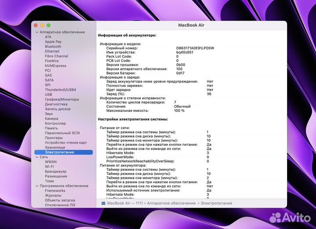Image resolution: width=316 pixels, height=229 pixels.
Task: Open the Брандмауэр entry
Action: (x=56, y=172)
